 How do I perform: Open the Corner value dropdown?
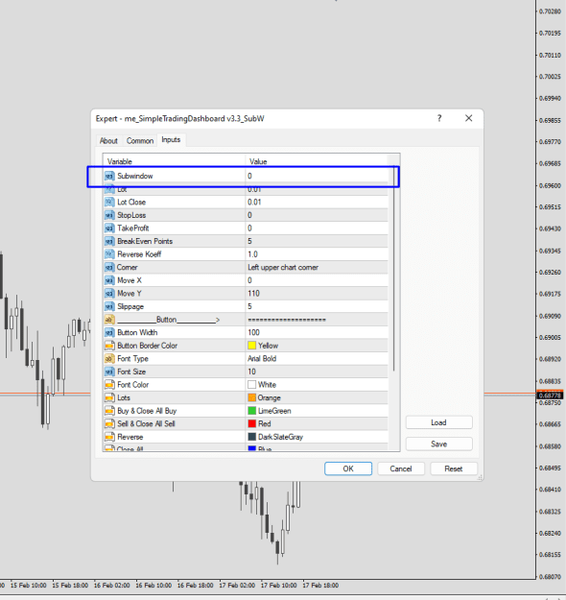pos(317,267)
